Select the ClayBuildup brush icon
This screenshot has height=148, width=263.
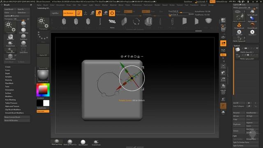click(x=23, y=30)
